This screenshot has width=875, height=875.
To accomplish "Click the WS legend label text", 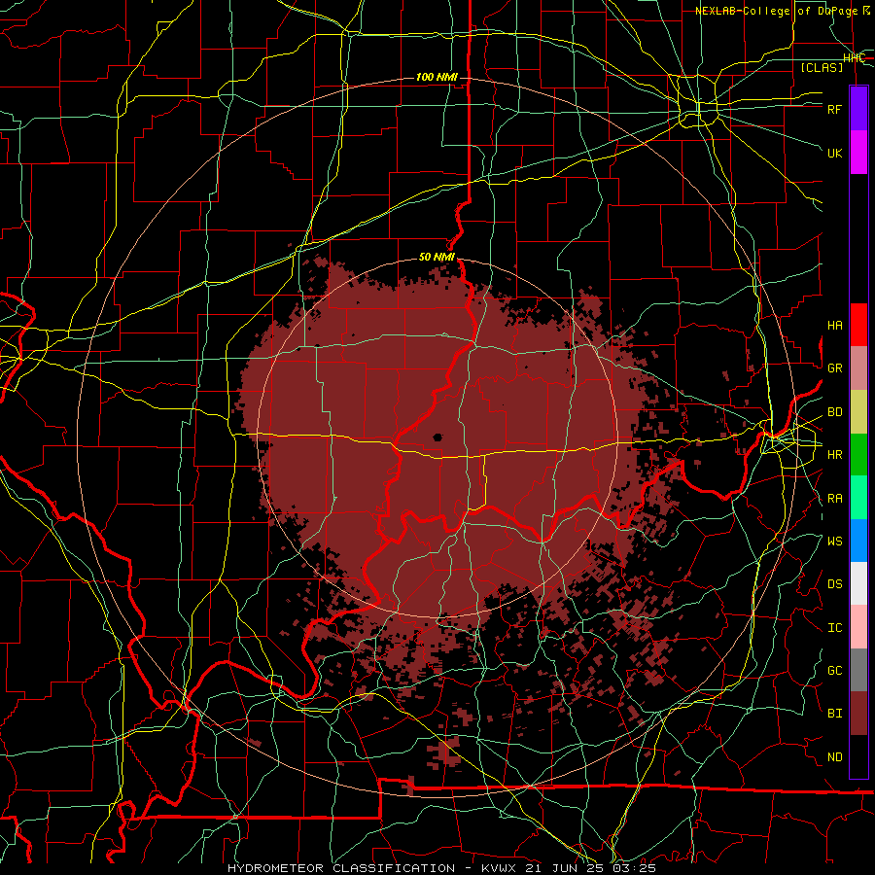I will click(834, 542).
